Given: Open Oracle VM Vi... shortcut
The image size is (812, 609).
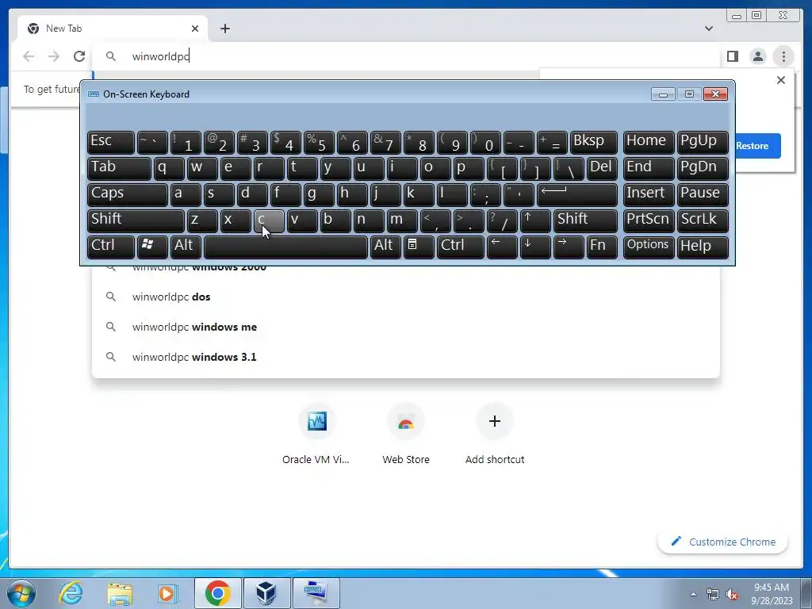Looking at the screenshot, I should click(x=316, y=434).
